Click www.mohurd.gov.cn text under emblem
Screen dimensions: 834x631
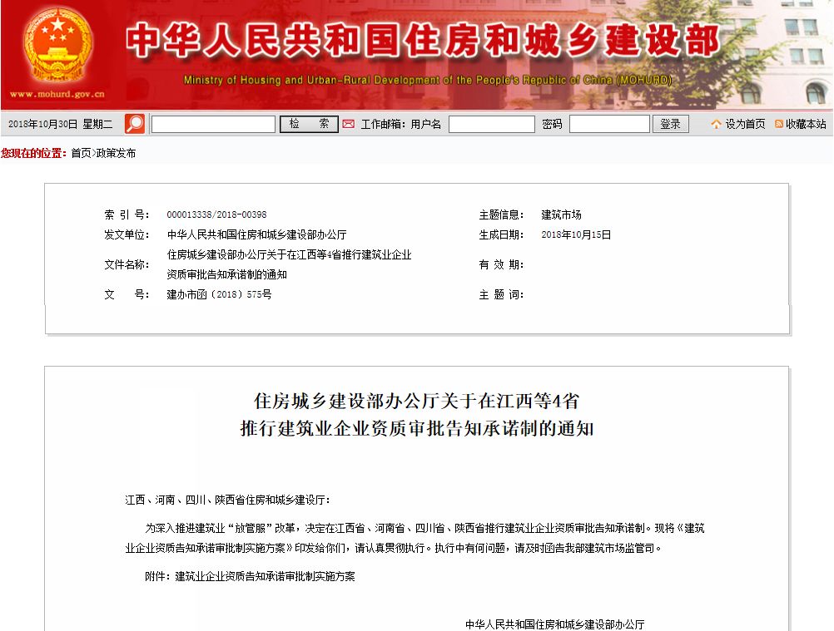tap(57, 94)
